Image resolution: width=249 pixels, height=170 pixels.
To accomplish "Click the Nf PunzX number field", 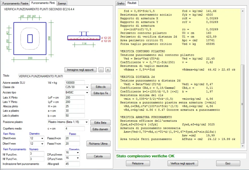I will click(37, 154).
